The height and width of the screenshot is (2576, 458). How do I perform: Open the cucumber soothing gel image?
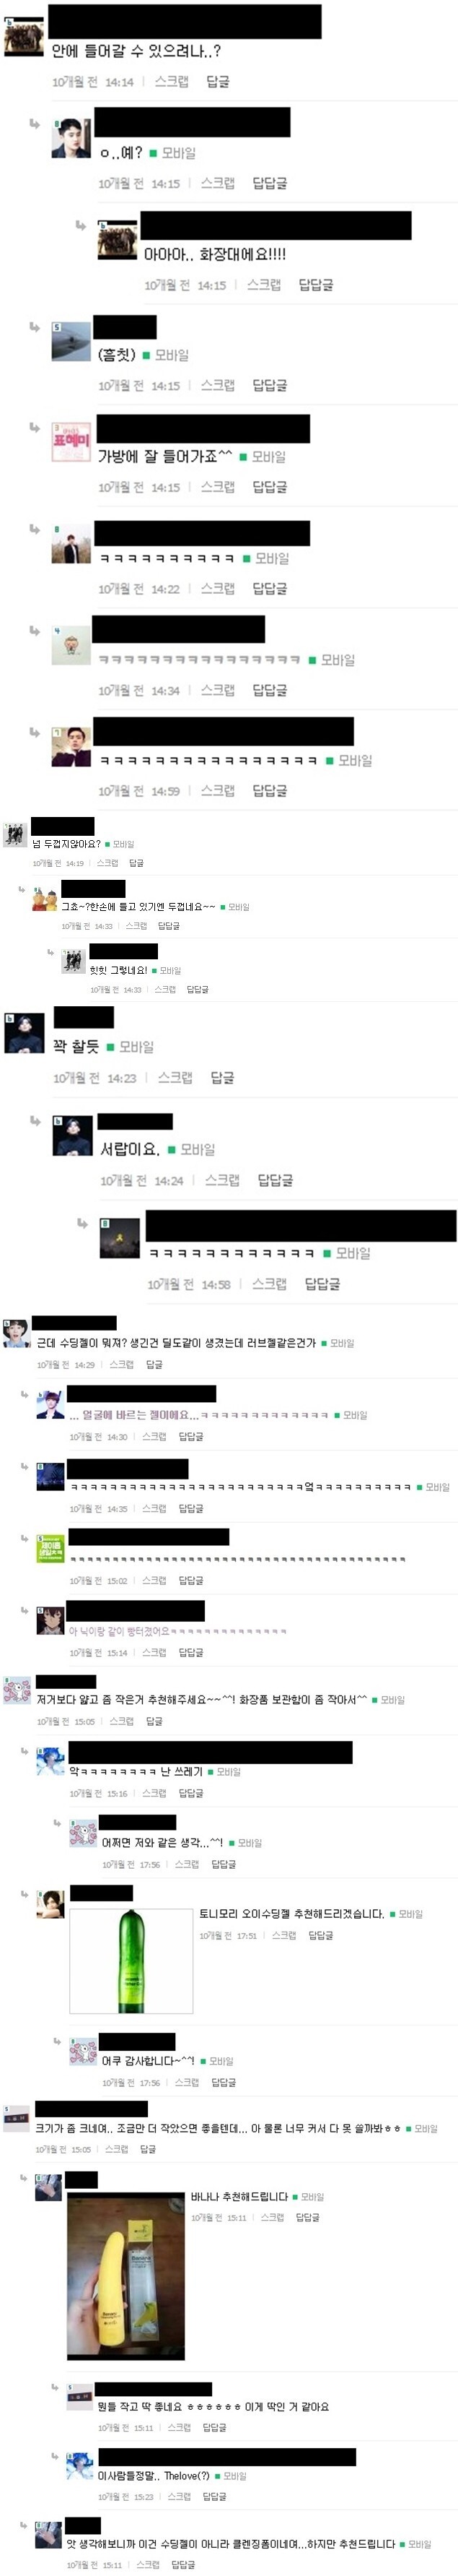tap(131, 1961)
